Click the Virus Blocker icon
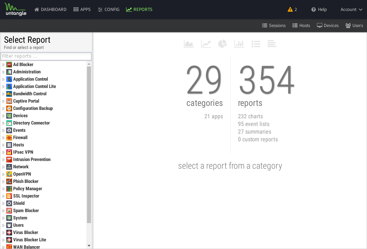Image resolution: width=367 pixels, height=249 pixels. (x=9, y=233)
